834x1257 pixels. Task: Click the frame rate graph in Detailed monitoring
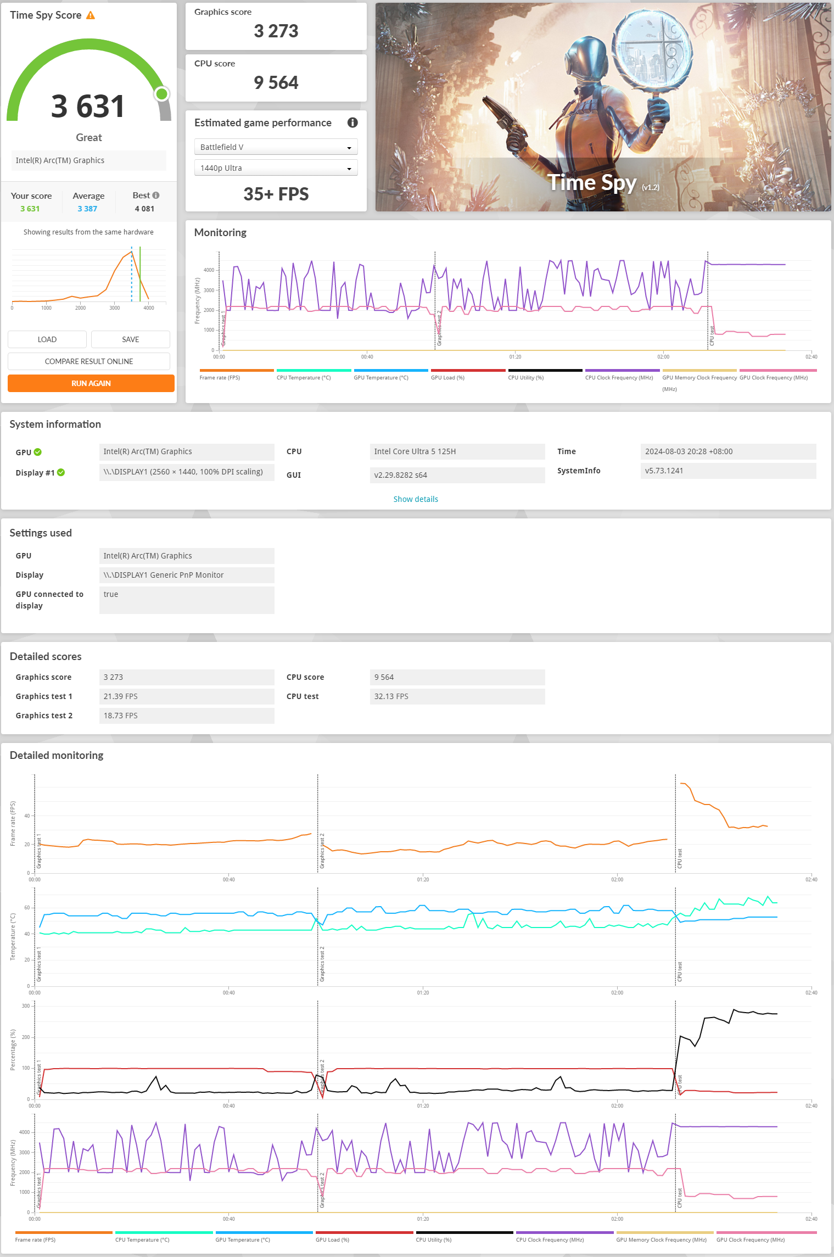423,824
